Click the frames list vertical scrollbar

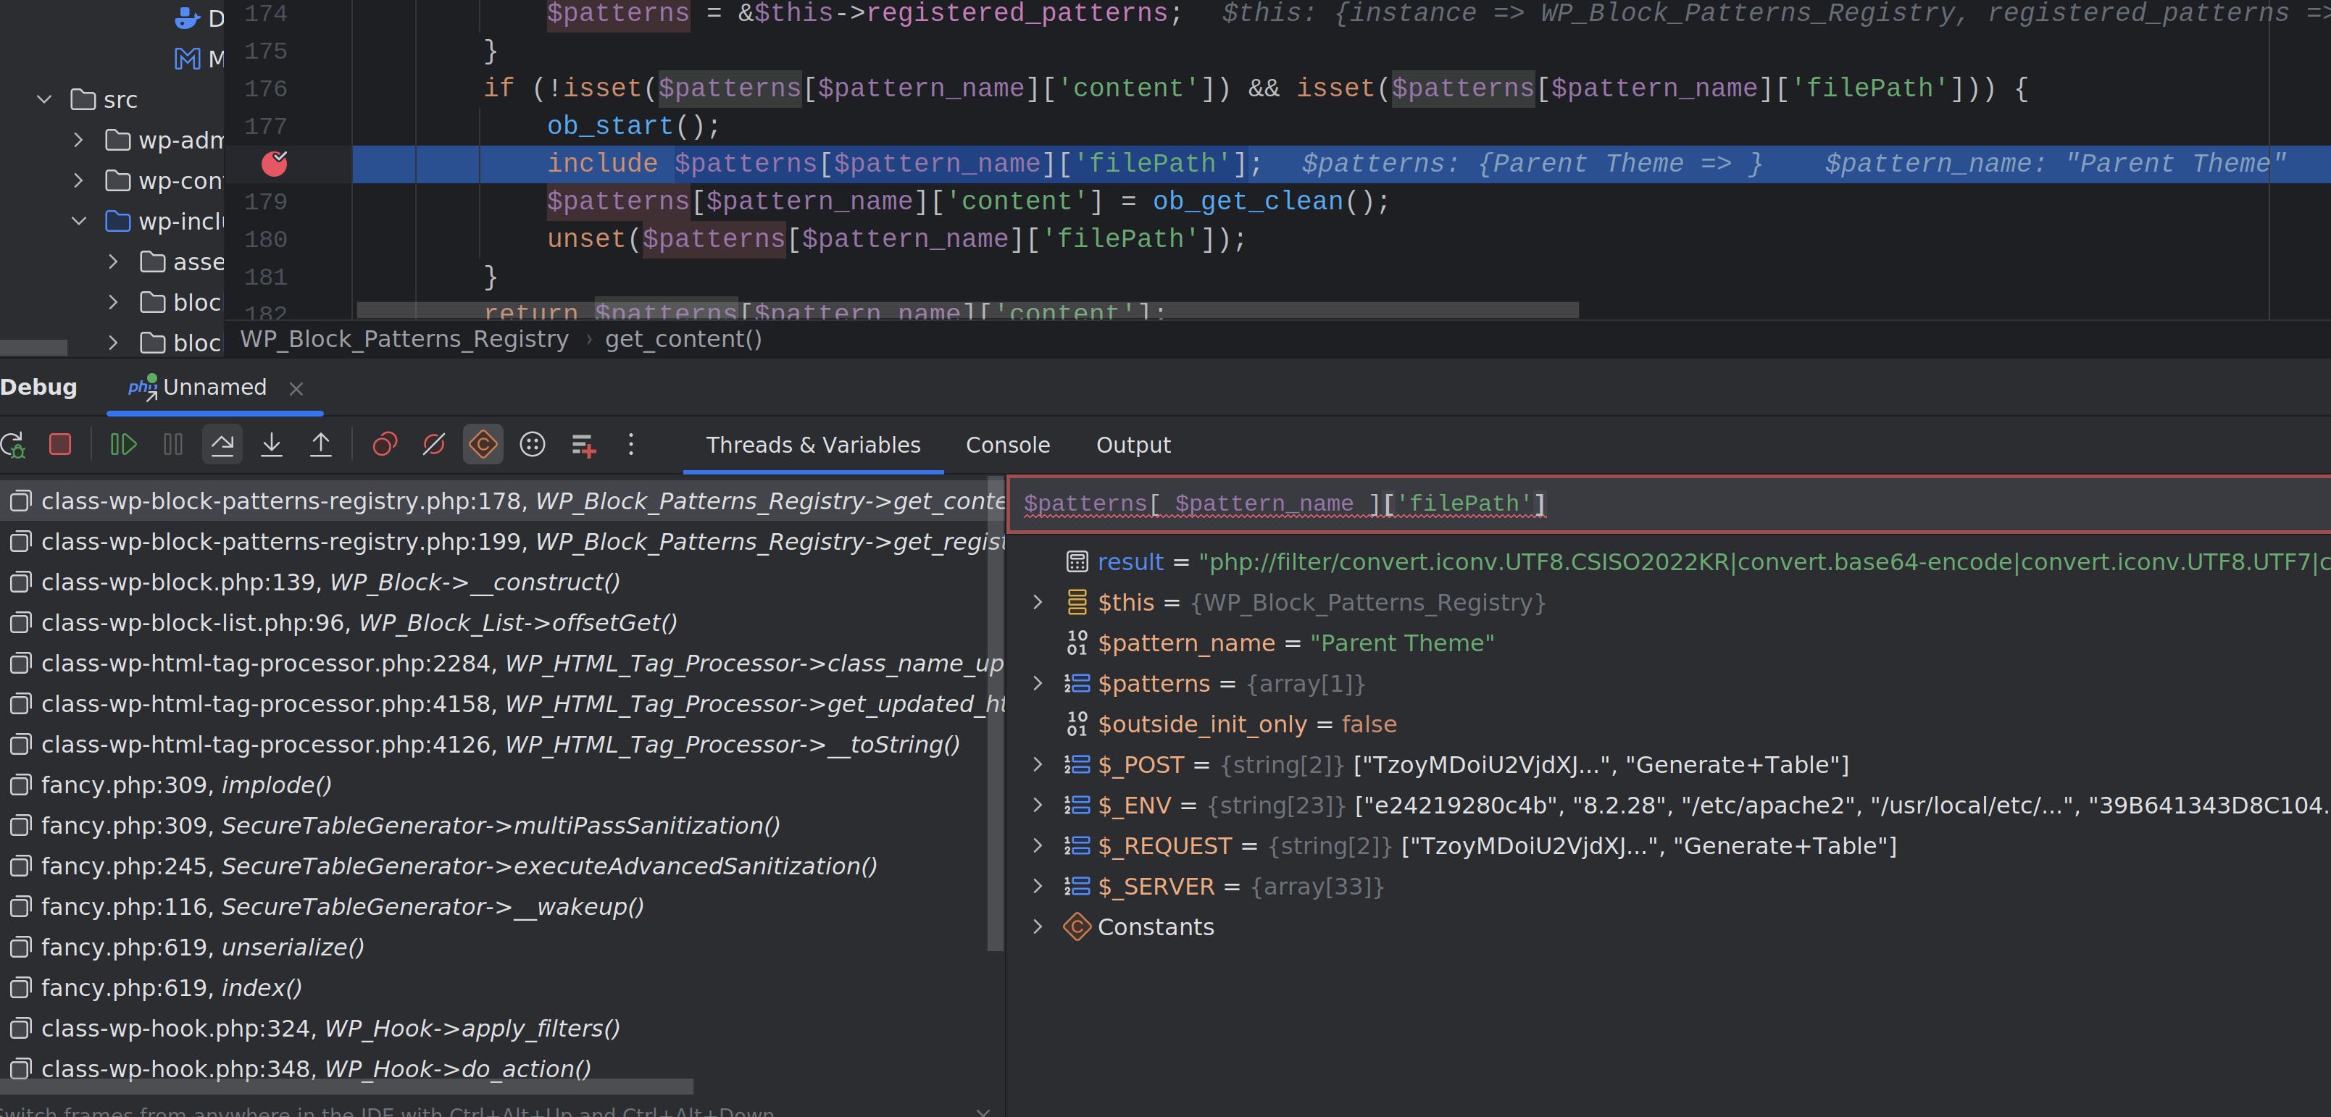[996, 714]
